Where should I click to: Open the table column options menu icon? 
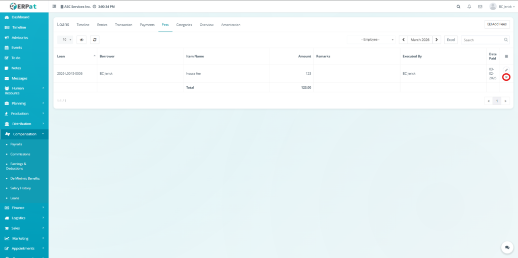506,56
